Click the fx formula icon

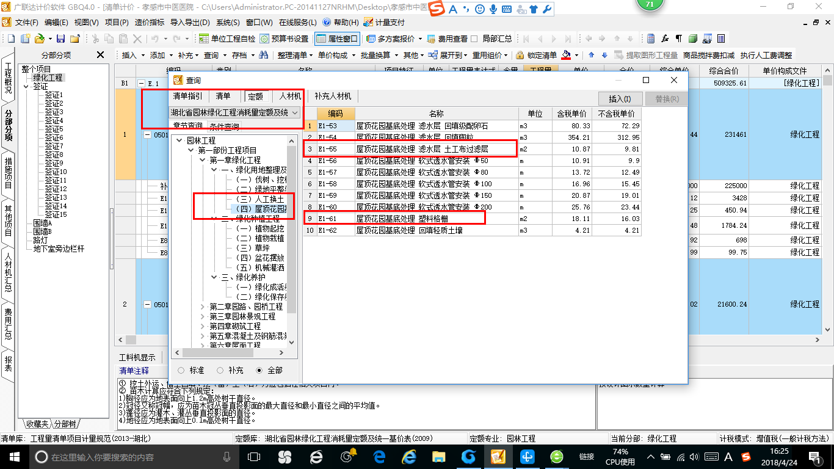click(665, 38)
